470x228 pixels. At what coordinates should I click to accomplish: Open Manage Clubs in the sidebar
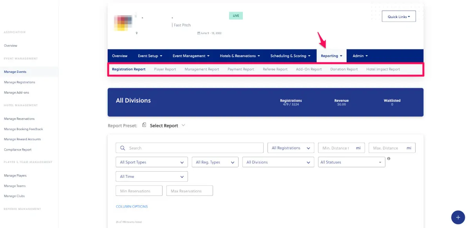click(x=14, y=196)
